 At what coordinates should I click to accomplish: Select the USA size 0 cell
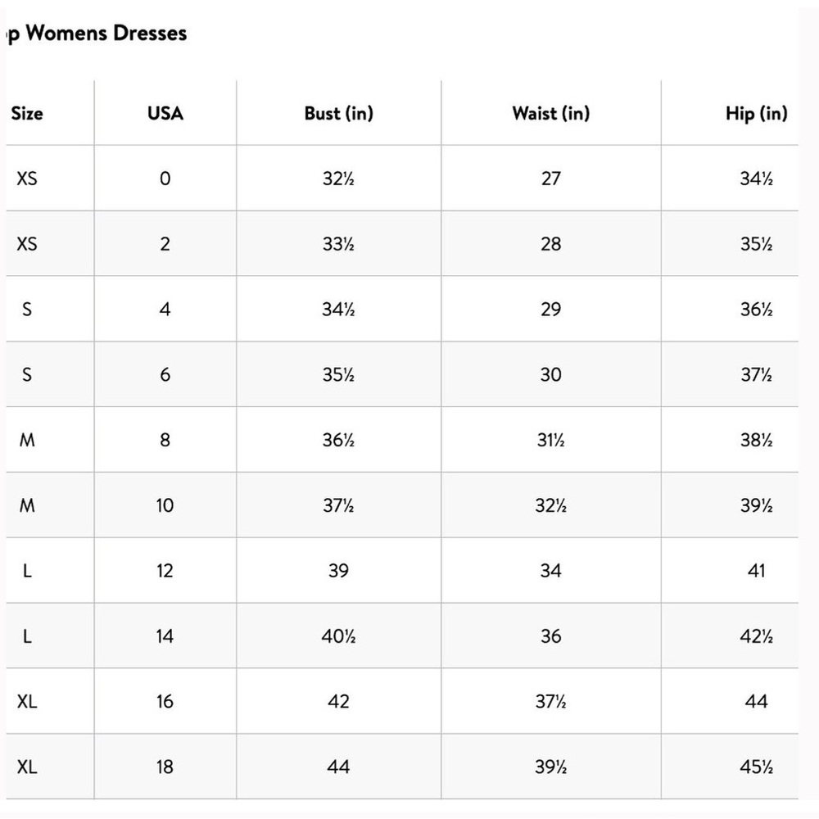[165, 179]
